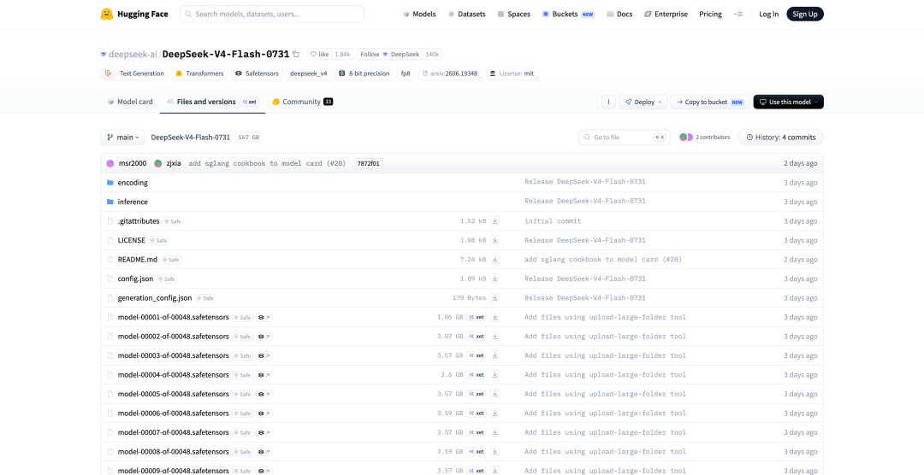Viewport: 924px width, 475px height.
Task: Click the Transformers tag
Action: (199, 73)
